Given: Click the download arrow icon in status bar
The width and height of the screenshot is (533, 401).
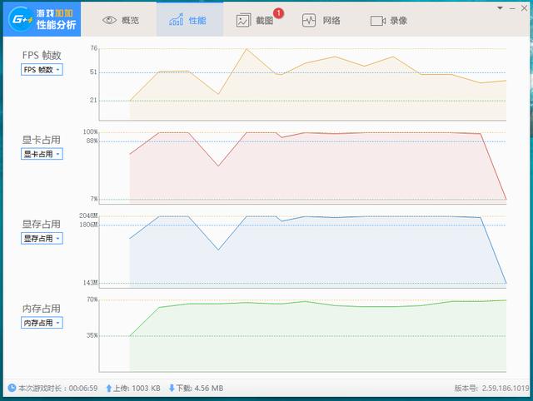Looking at the screenshot, I should pos(172,389).
